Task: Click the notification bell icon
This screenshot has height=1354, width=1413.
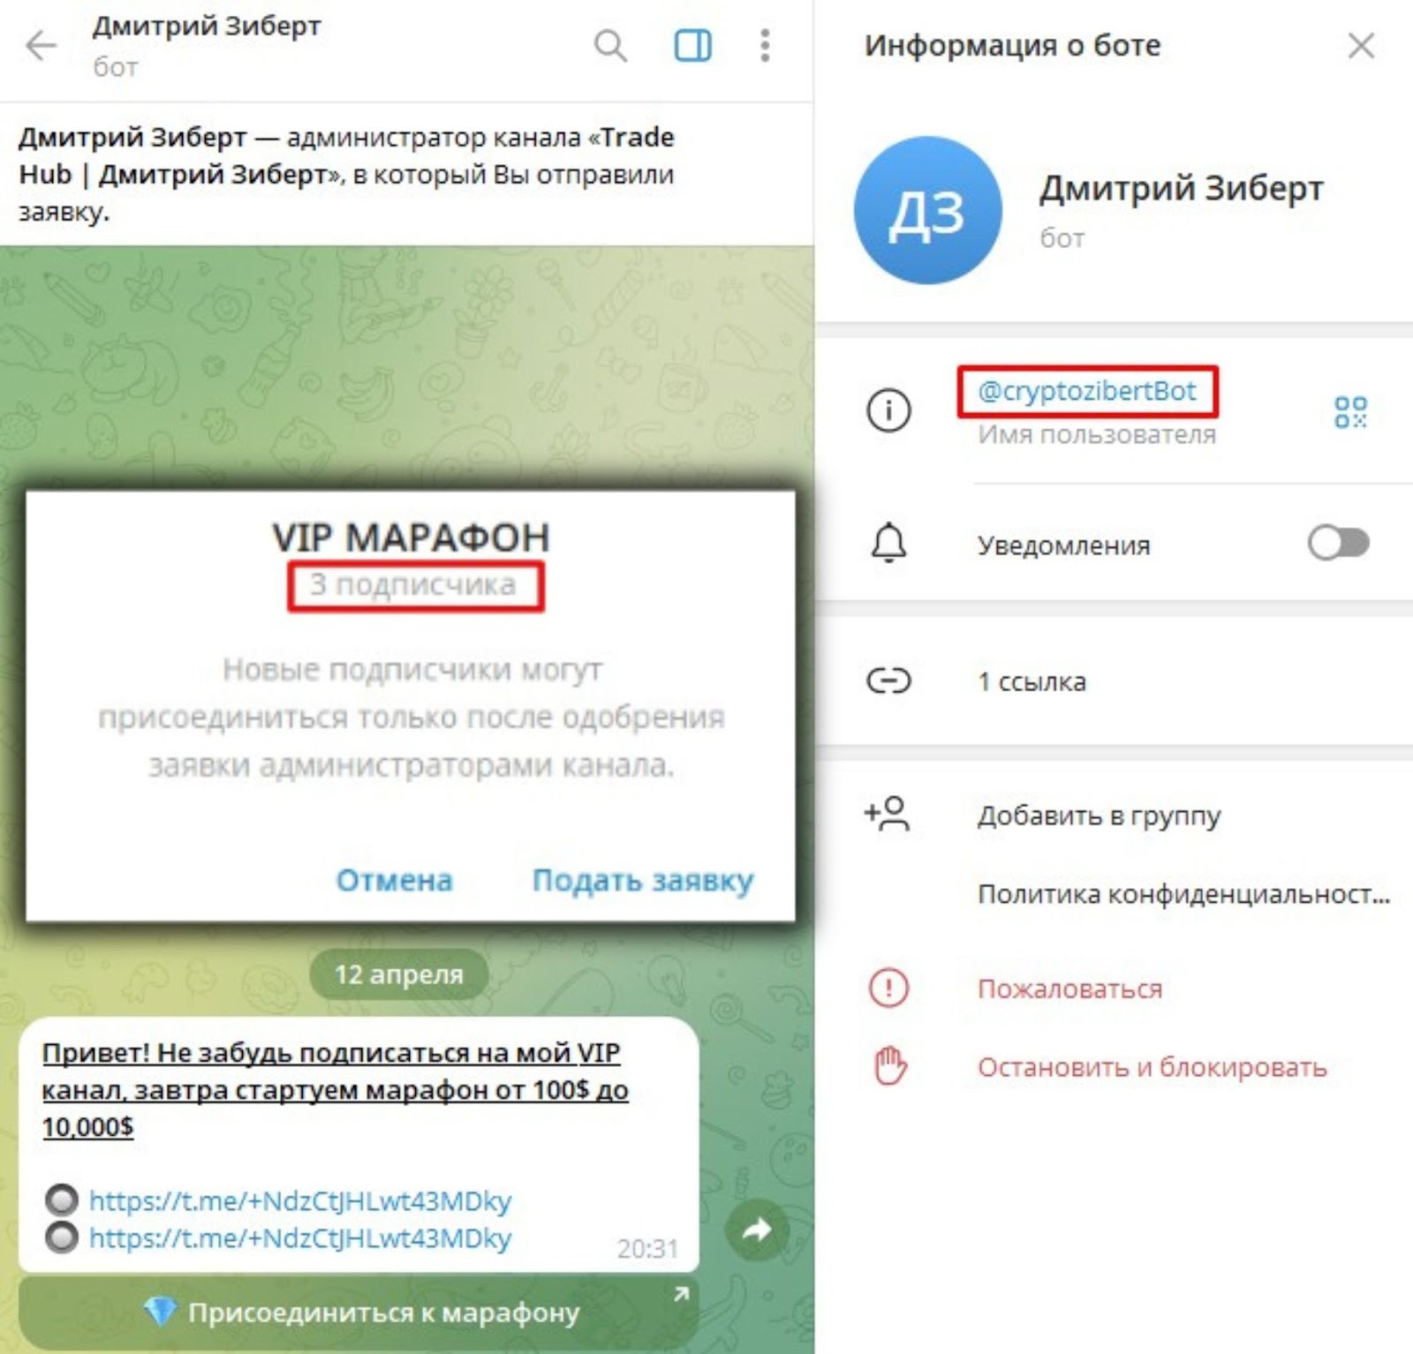Action: (x=888, y=543)
